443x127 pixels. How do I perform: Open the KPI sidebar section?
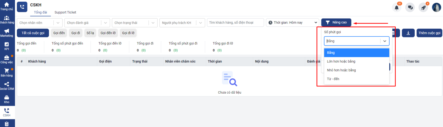(7, 46)
